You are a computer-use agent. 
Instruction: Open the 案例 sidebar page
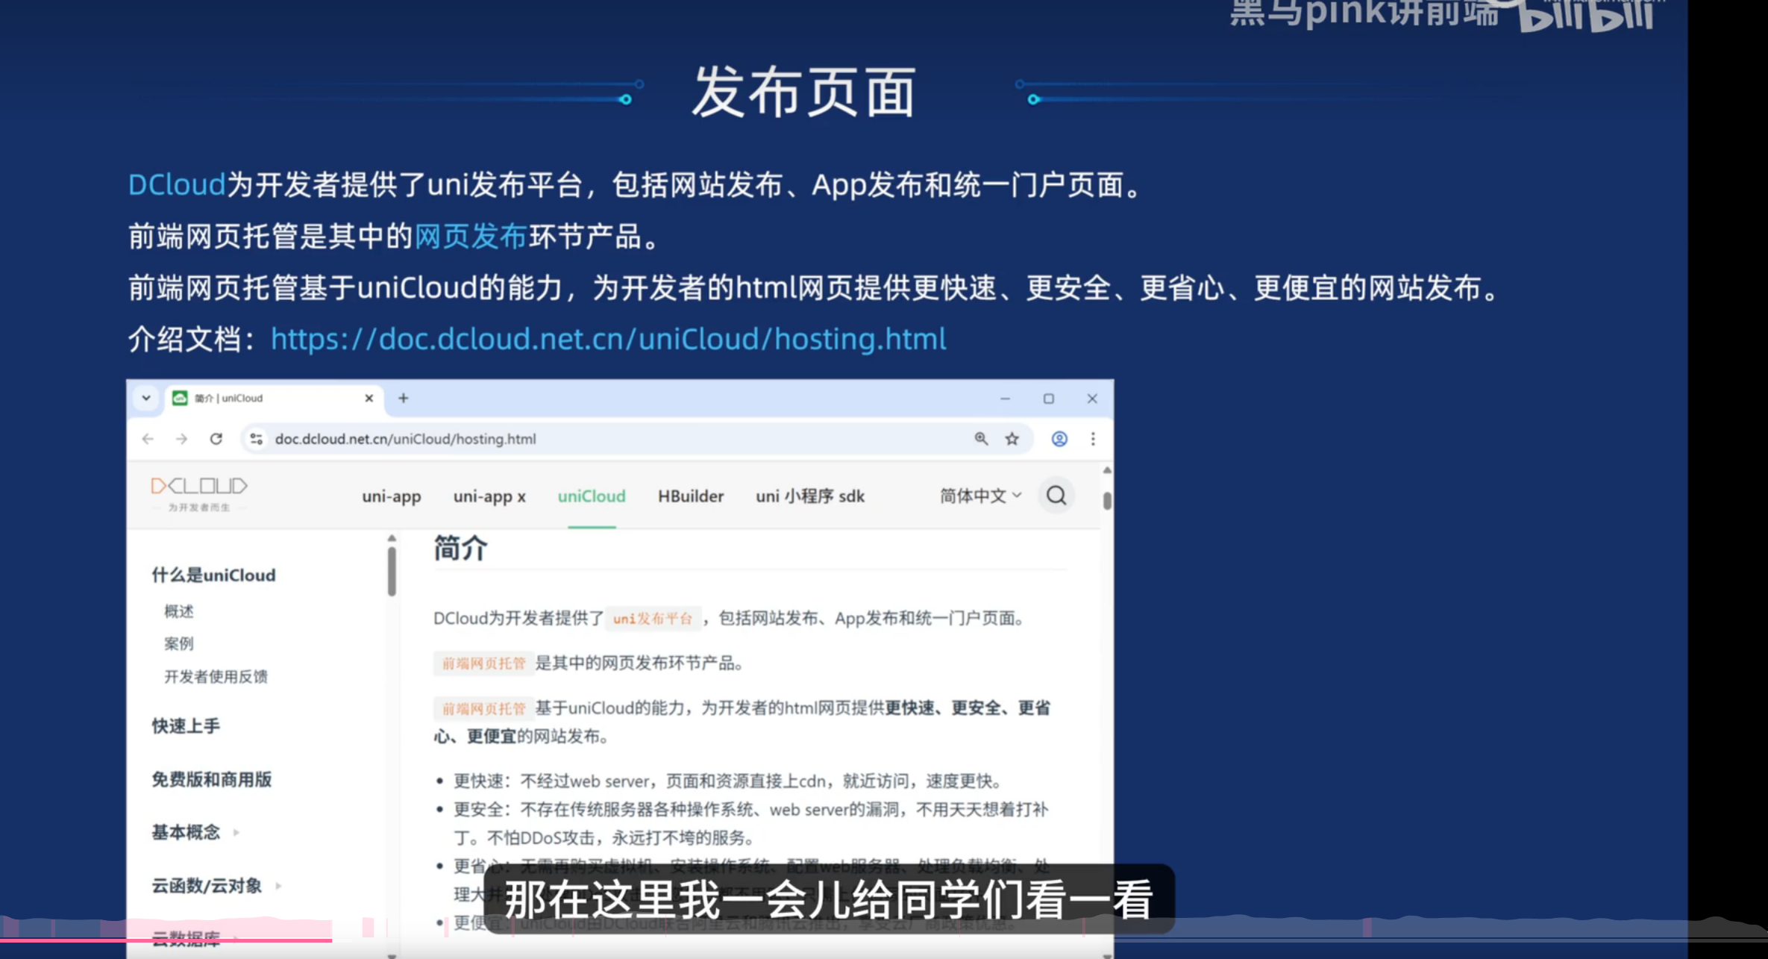click(179, 643)
